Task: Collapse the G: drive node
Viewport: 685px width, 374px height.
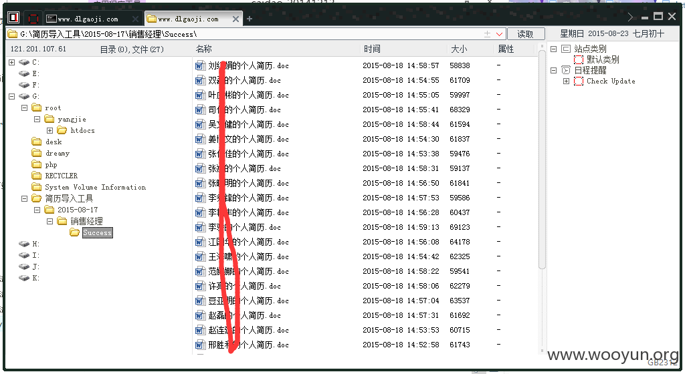Action: tap(12, 96)
